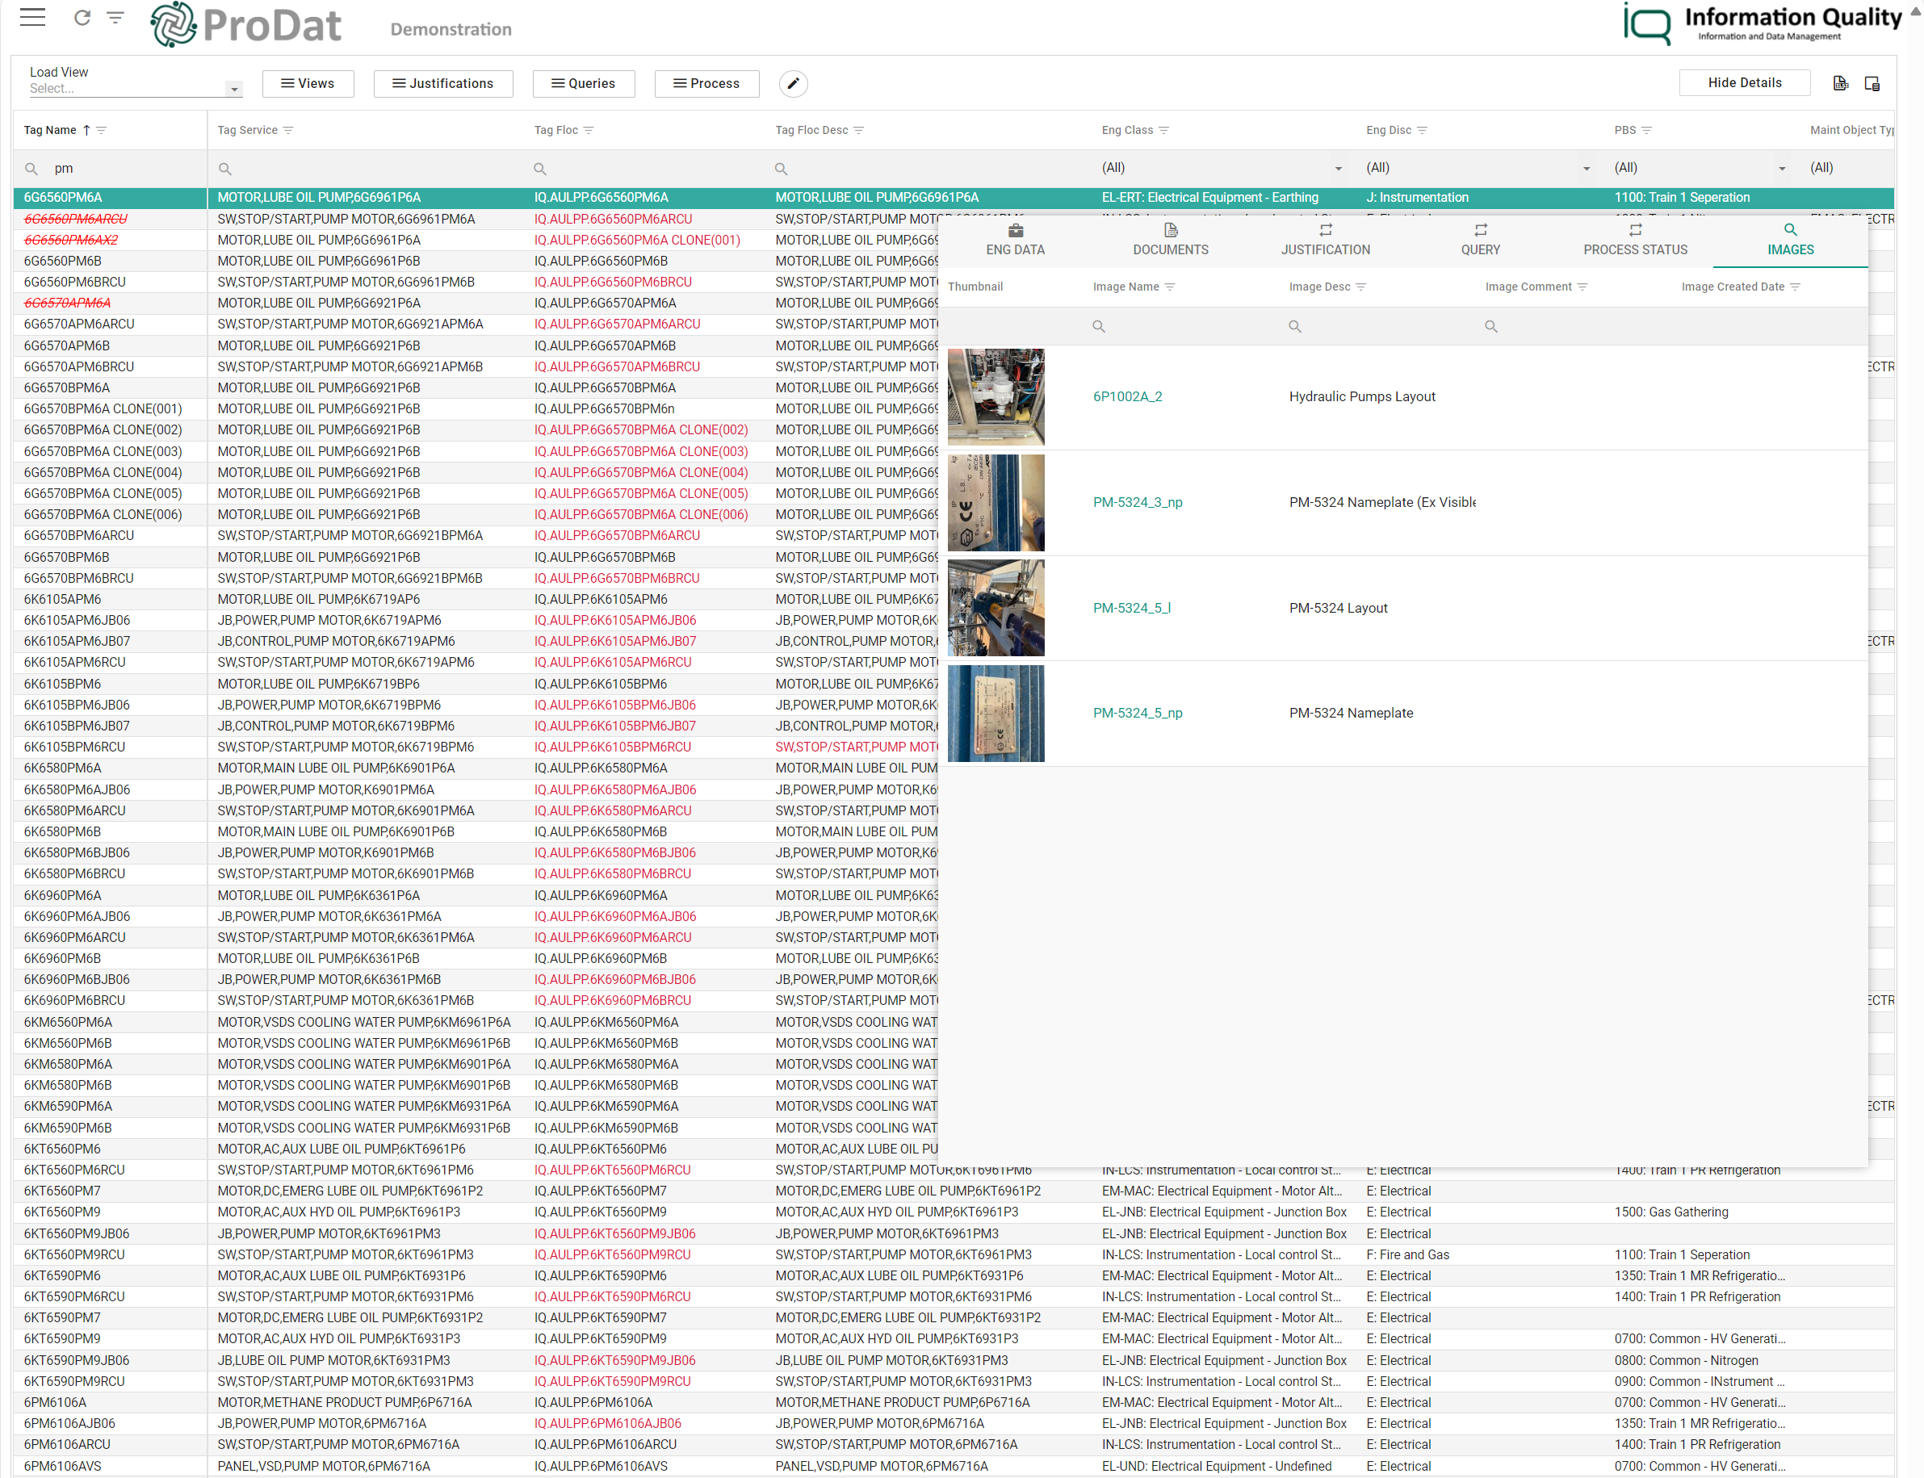Open the Justifications menu

click(x=442, y=82)
